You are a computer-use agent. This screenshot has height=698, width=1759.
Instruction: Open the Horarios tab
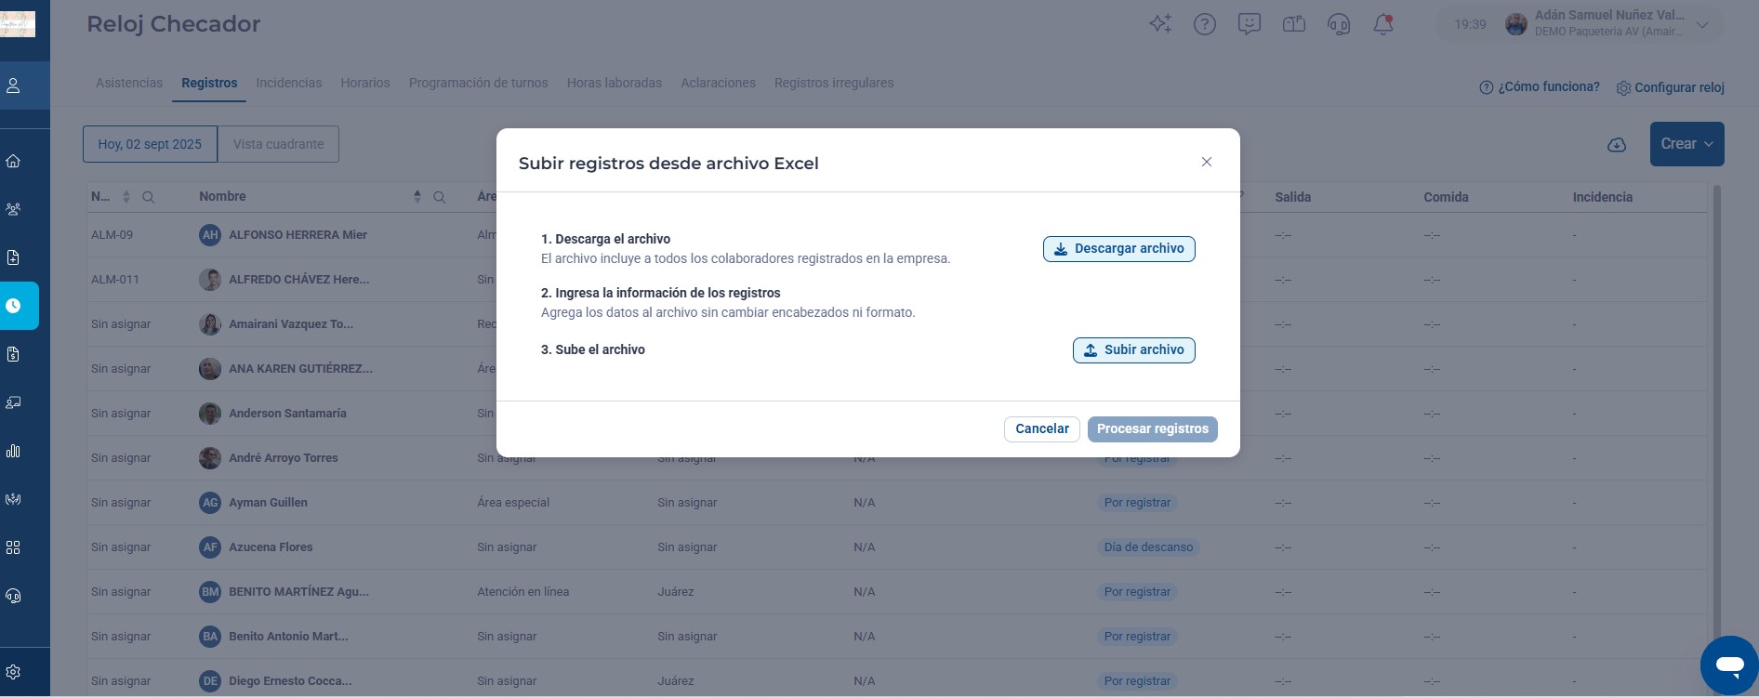click(x=365, y=83)
